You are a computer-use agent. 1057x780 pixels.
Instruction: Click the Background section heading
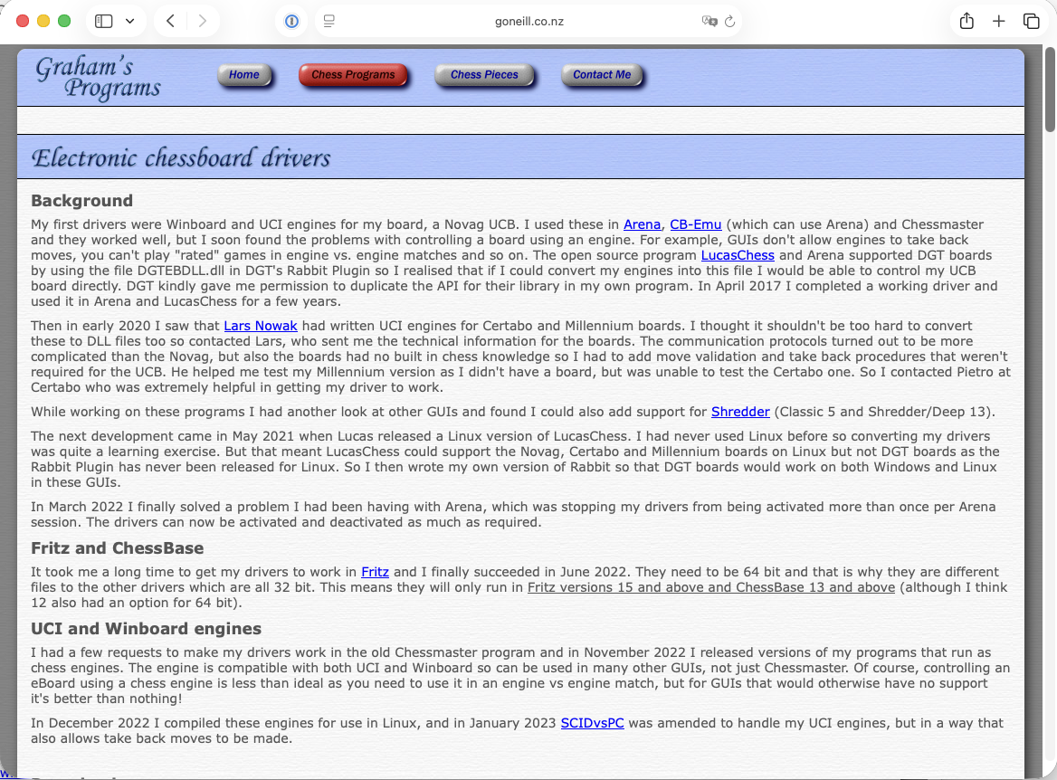click(x=81, y=201)
